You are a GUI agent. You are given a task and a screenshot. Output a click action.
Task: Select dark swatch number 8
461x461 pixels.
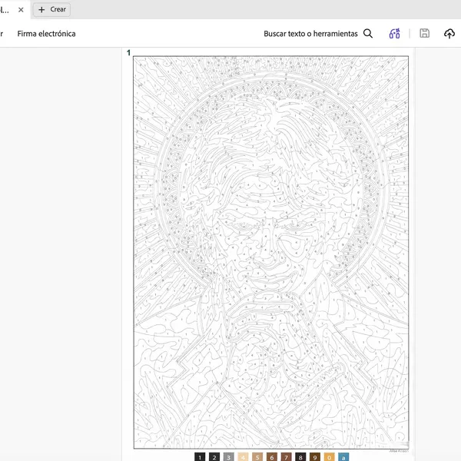pos(300,457)
